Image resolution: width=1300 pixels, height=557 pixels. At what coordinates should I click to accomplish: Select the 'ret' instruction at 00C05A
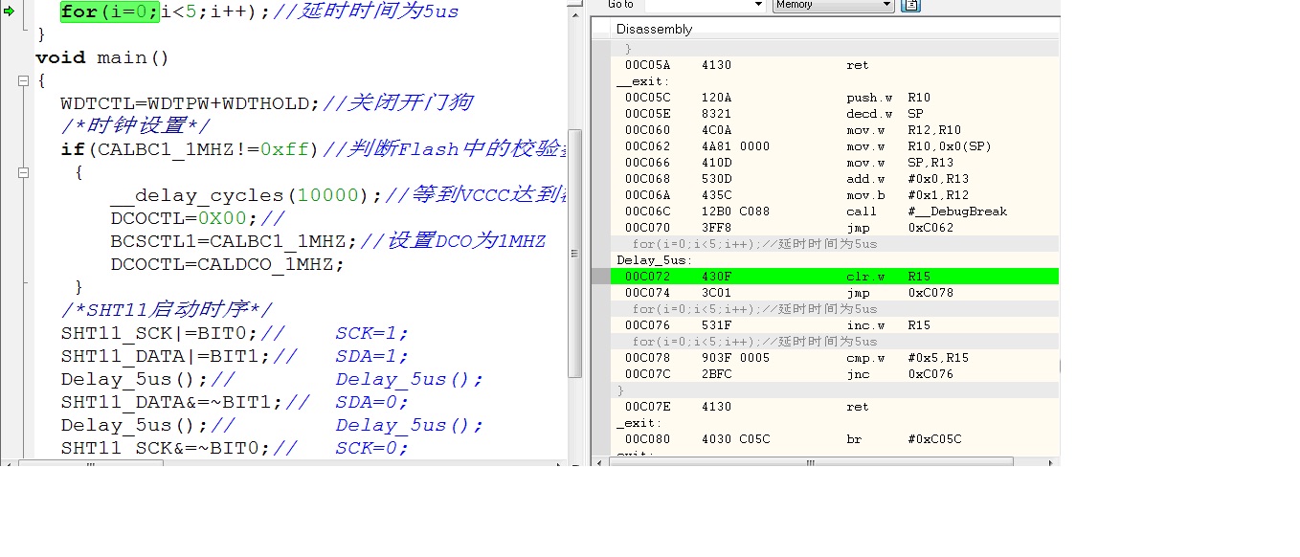[835, 65]
